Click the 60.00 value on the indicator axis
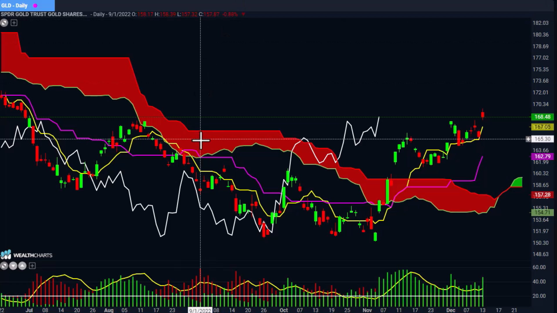 coord(539,267)
